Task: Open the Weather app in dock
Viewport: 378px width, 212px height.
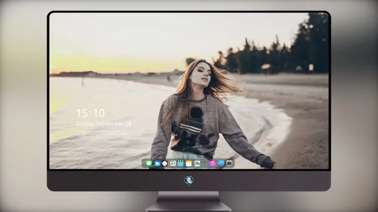Action: click(x=157, y=164)
